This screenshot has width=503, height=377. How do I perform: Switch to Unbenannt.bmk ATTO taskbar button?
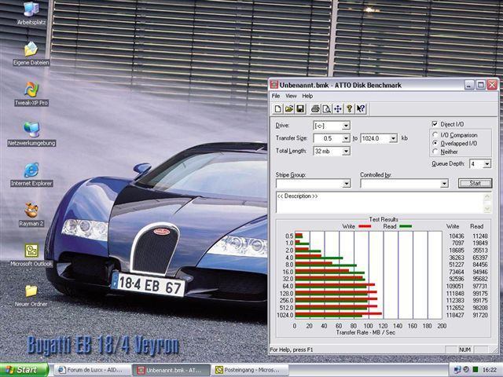click(172, 370)
